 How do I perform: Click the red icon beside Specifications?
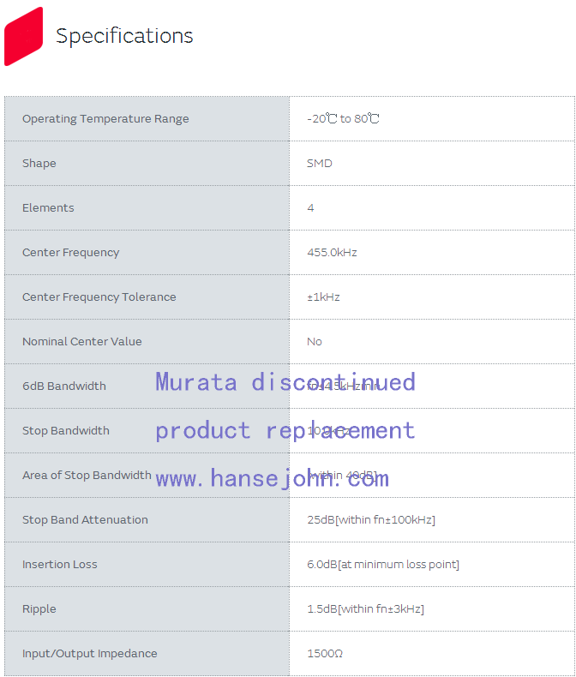pos(23,36)
